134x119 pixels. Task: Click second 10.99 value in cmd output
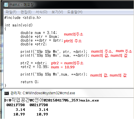coord(42,114)
